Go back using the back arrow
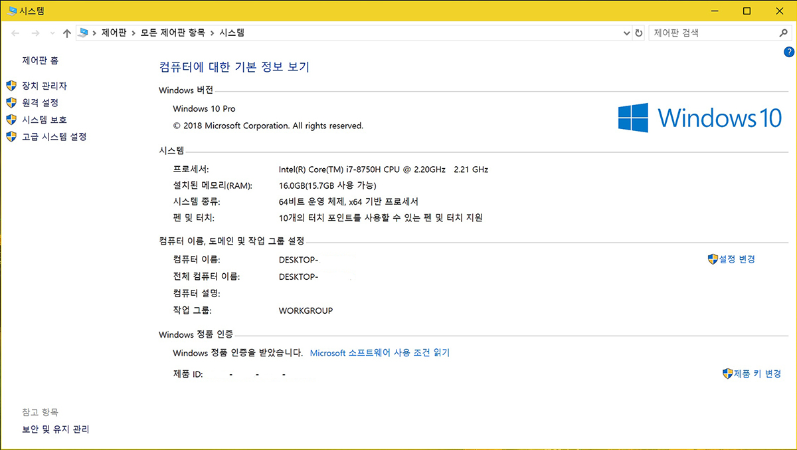 (x=16, y=33)
